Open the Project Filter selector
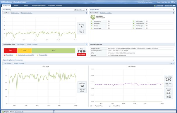The width and height of the screenshot is (177, 113). pyautogui.click(x=170, y=6)
